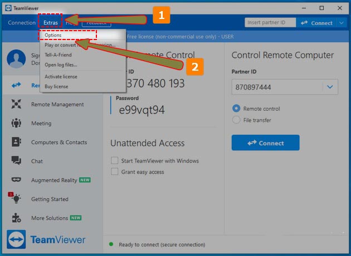The height and width of the screenshot is (256, 351).
Task: Click the Chat bubbles icon
Action: pyautogui.click(x=16, y=160)
